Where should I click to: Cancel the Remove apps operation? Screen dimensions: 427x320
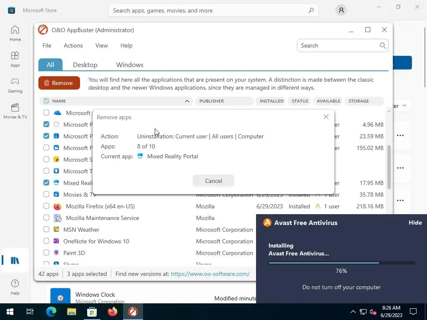pos(213,181)
